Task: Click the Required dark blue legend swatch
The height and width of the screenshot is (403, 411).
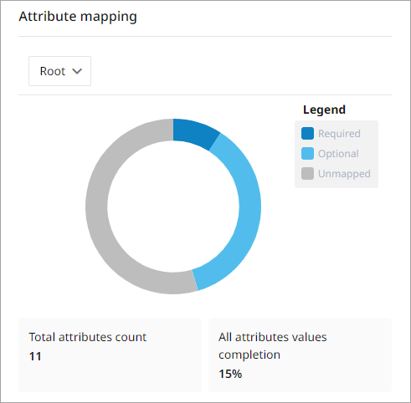Action: [x=307, y=134]
